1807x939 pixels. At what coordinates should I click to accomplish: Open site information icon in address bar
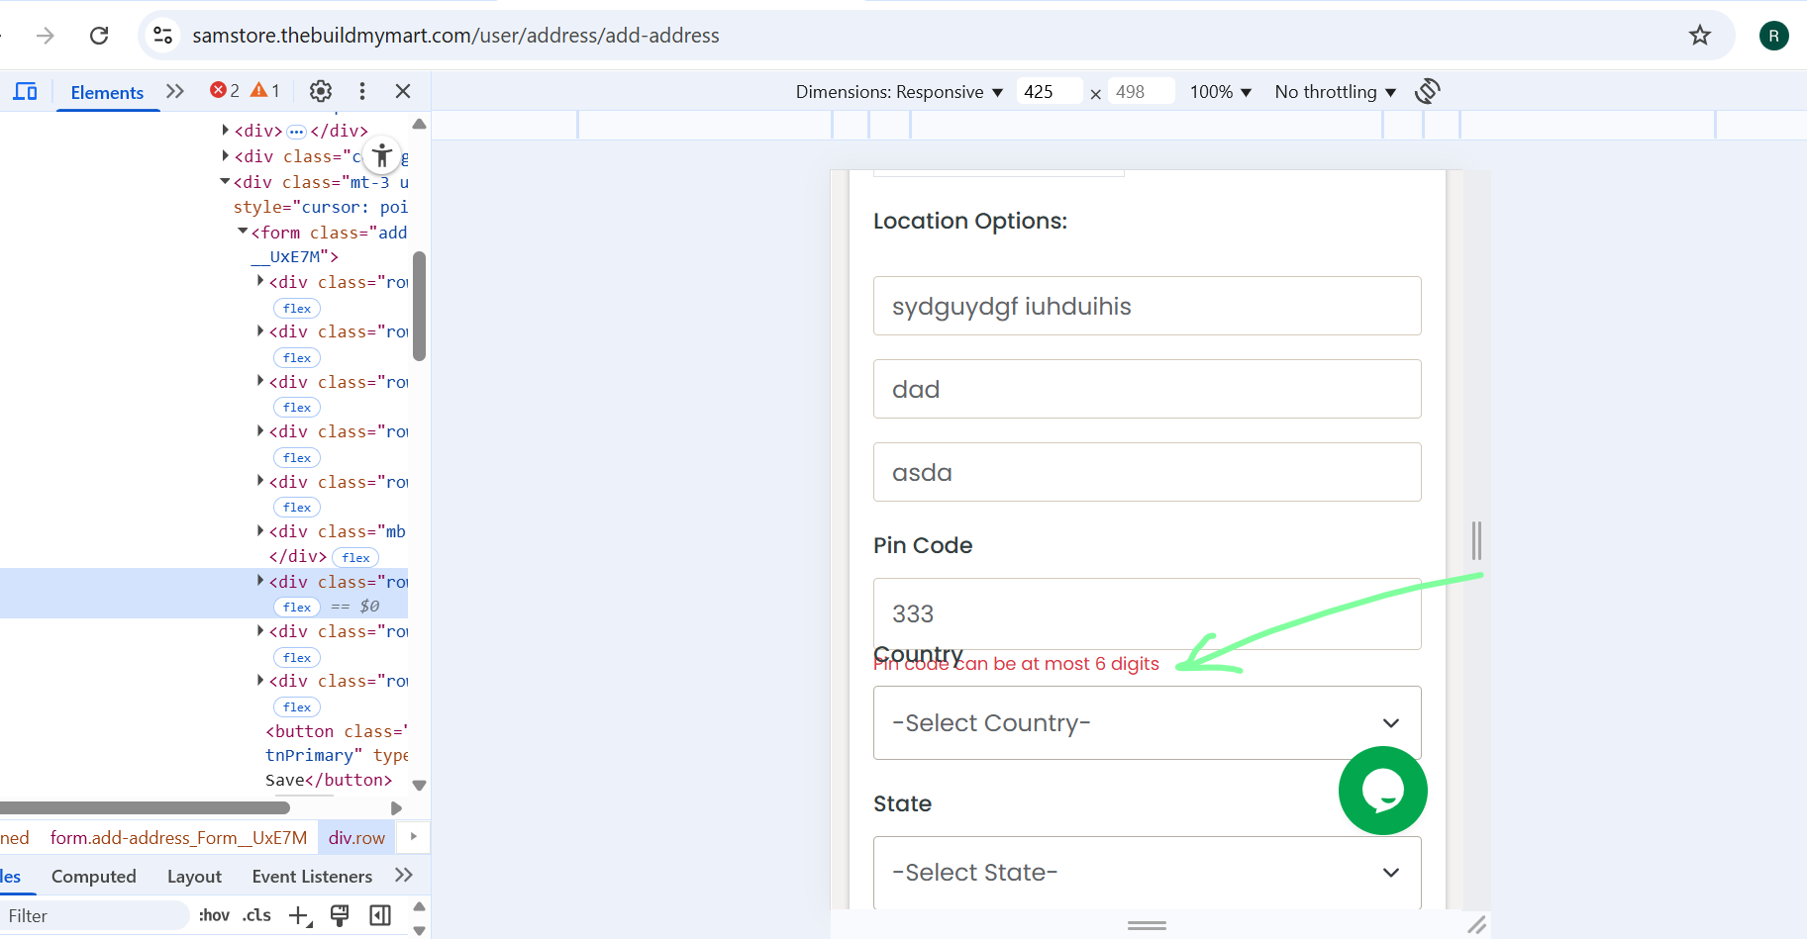point(162,36)
